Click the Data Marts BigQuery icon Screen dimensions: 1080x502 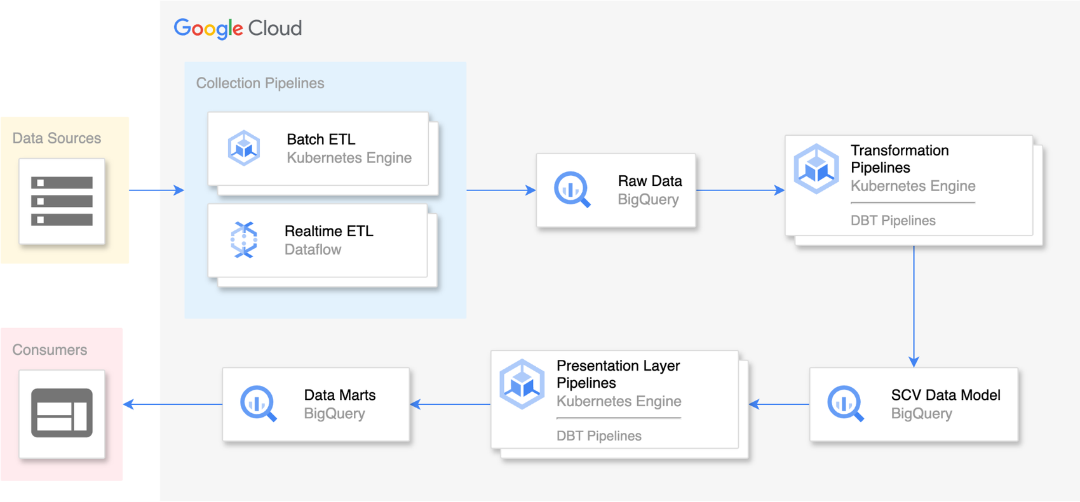(x=259, y=404)
